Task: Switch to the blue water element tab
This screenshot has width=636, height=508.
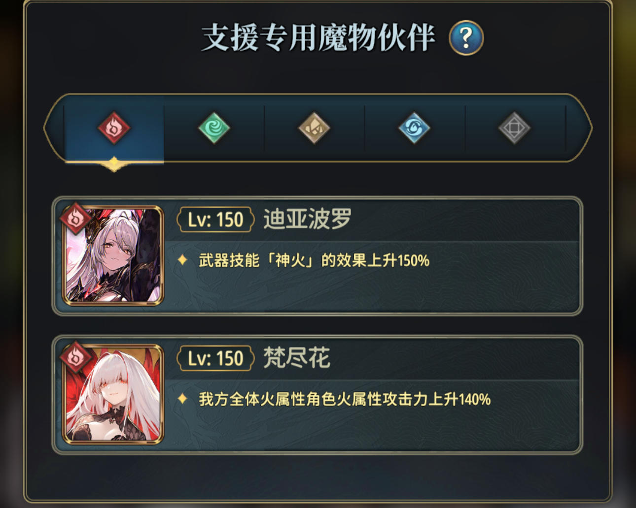Action: pos(414,128)
